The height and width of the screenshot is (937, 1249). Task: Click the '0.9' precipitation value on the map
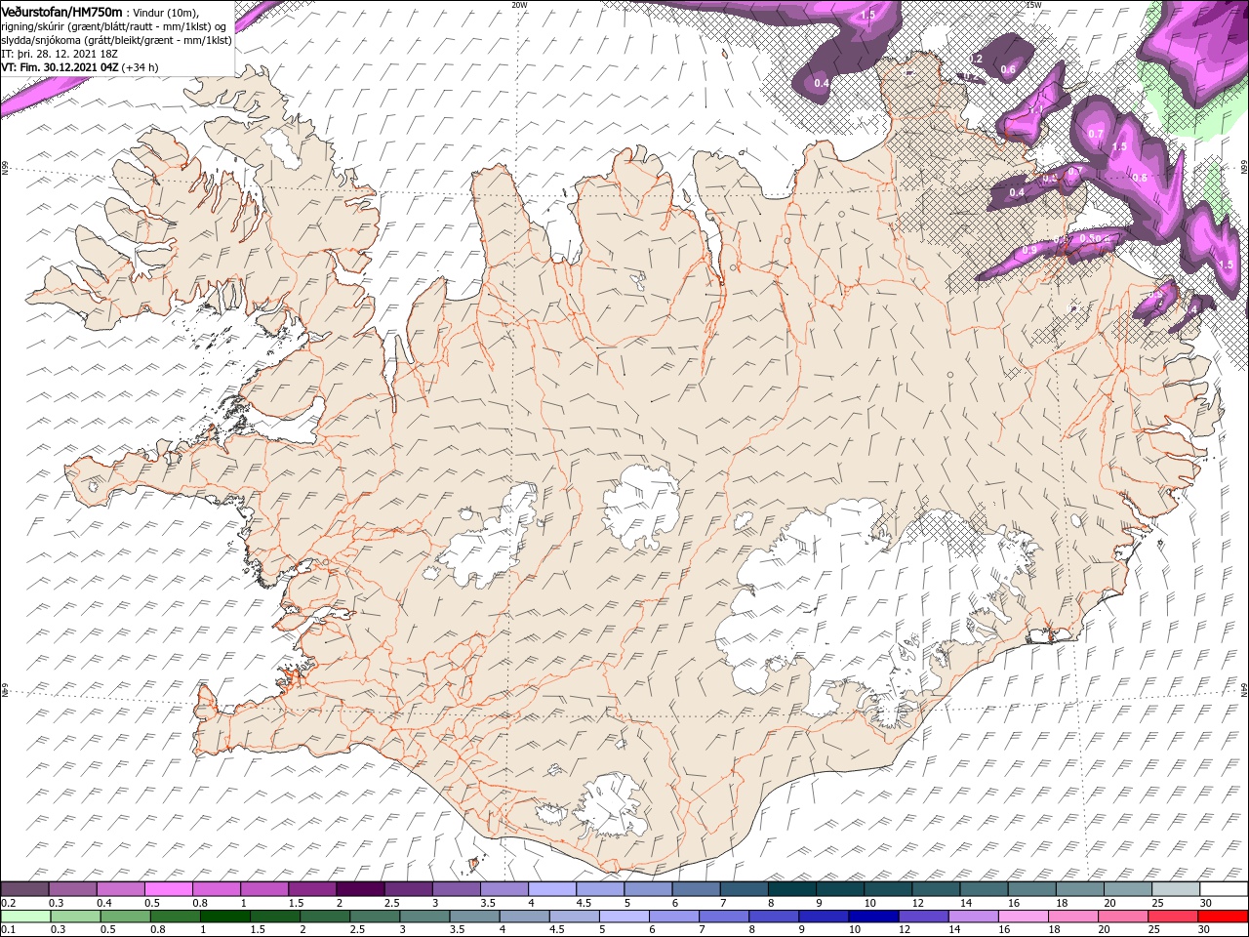1029,250
